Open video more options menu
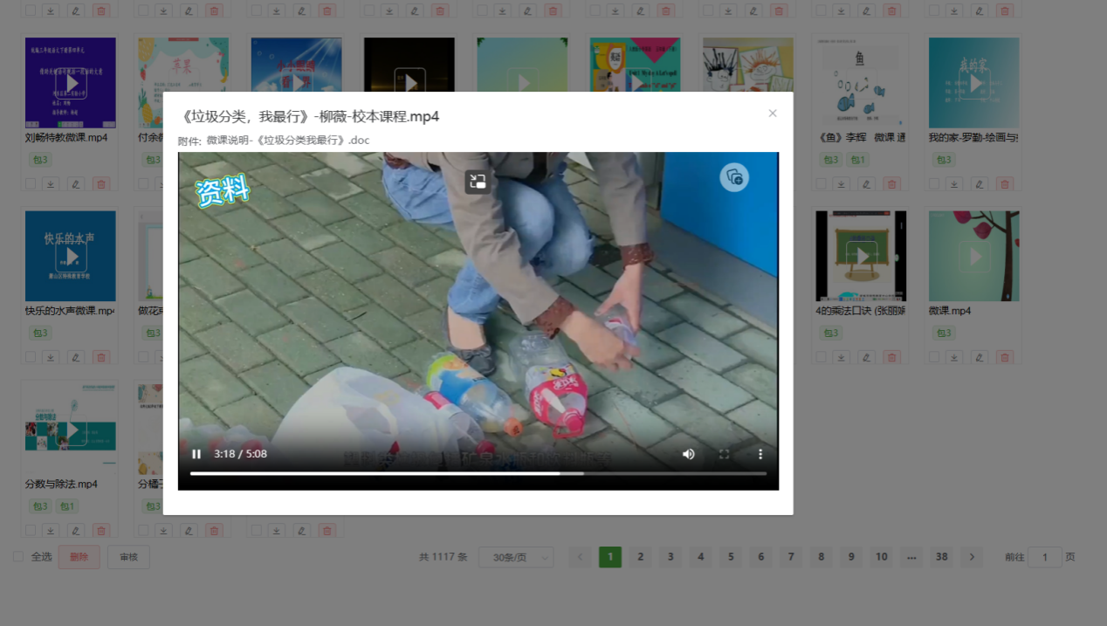Image resolution: width=1107 pixels, height=626 pixels. pyautogui.click(x=760, y=454)
